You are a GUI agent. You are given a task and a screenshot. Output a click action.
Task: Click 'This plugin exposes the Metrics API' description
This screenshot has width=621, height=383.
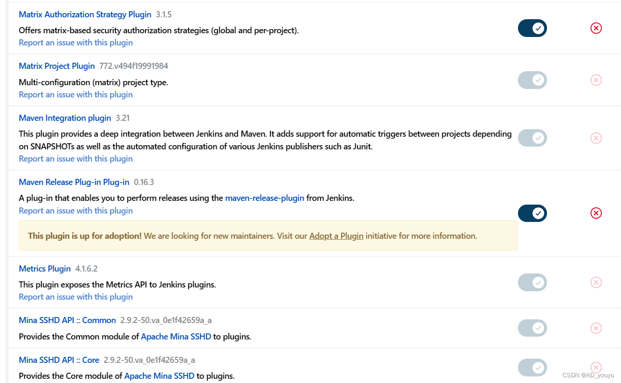click(117, 285)
